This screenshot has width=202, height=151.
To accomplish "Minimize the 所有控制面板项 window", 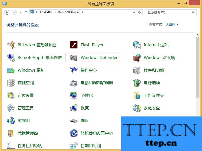I will pos(179,3).
